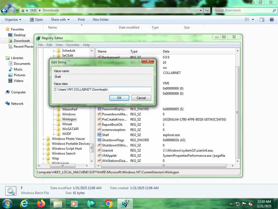Select the Shell registry value icon
Viewport: 278px width, 209px height.
tap(99, 135)
